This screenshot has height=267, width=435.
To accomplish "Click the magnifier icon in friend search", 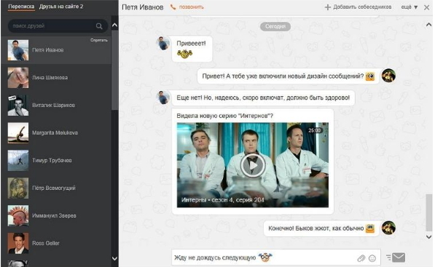I will [x=99, y=26].
